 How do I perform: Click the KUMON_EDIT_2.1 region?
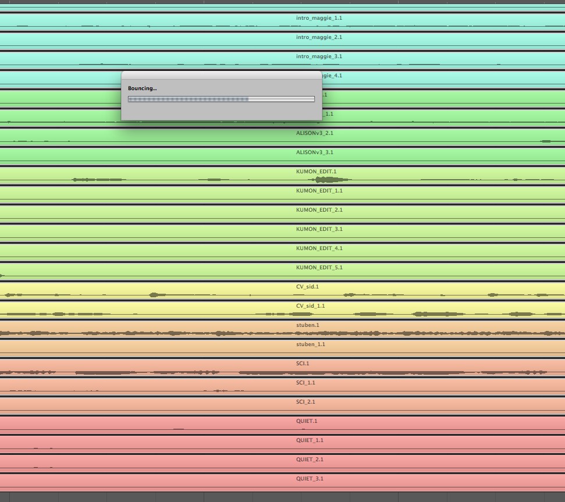coord(319,213)
